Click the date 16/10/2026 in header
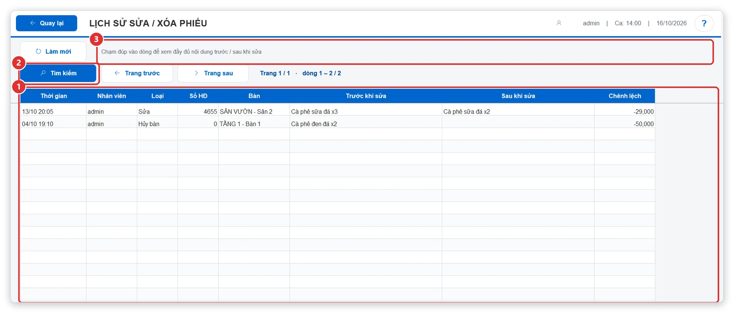734x313 pixels. click(x=672, y=23)
